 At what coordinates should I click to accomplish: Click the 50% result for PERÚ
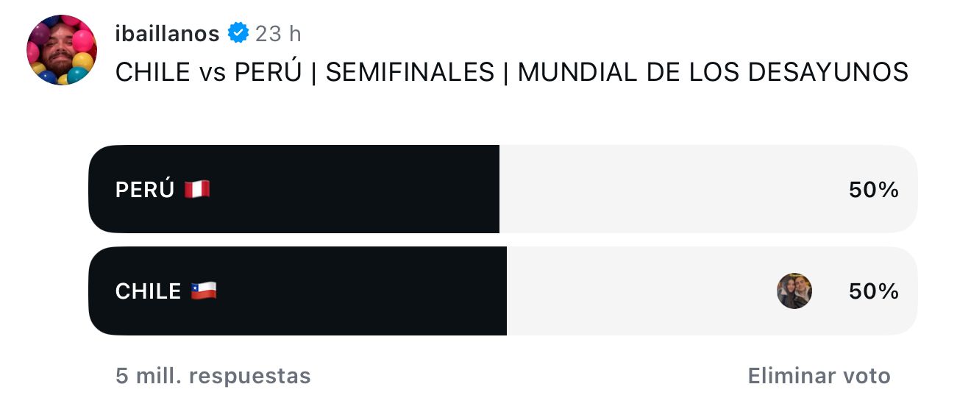click(874, 190)
